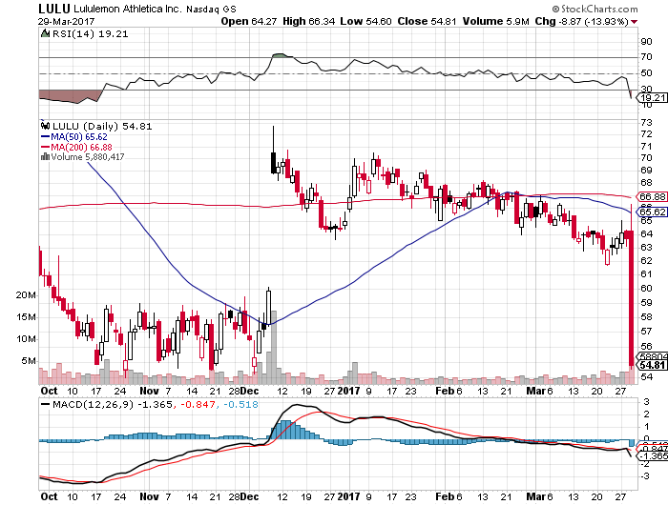Click the Open 64.27 value
Viewport: 668px width, 505px height.
click(x=249, y=21)
